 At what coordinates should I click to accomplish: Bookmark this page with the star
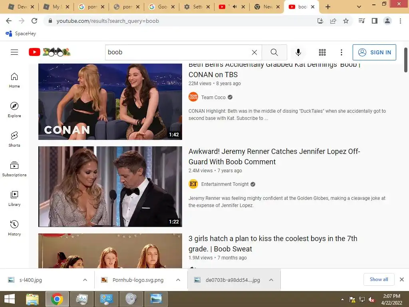(x=346, y=21)
